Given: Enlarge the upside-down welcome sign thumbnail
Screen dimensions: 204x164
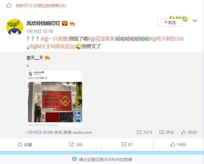Looking at the screenshot, I should pos(55,99).
